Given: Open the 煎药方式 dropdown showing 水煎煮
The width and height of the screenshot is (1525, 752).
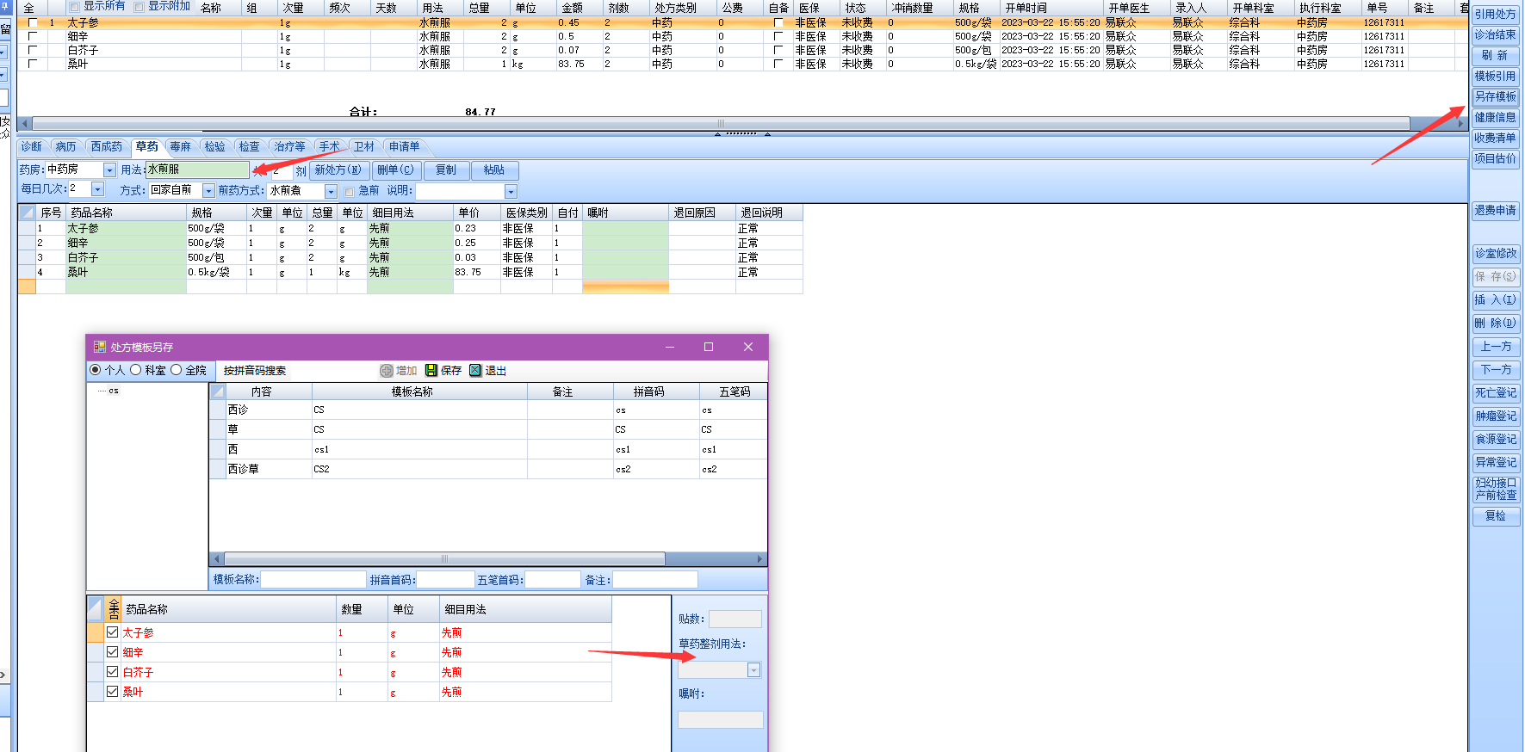Looking at the screenshot, I should click(331, 191).
